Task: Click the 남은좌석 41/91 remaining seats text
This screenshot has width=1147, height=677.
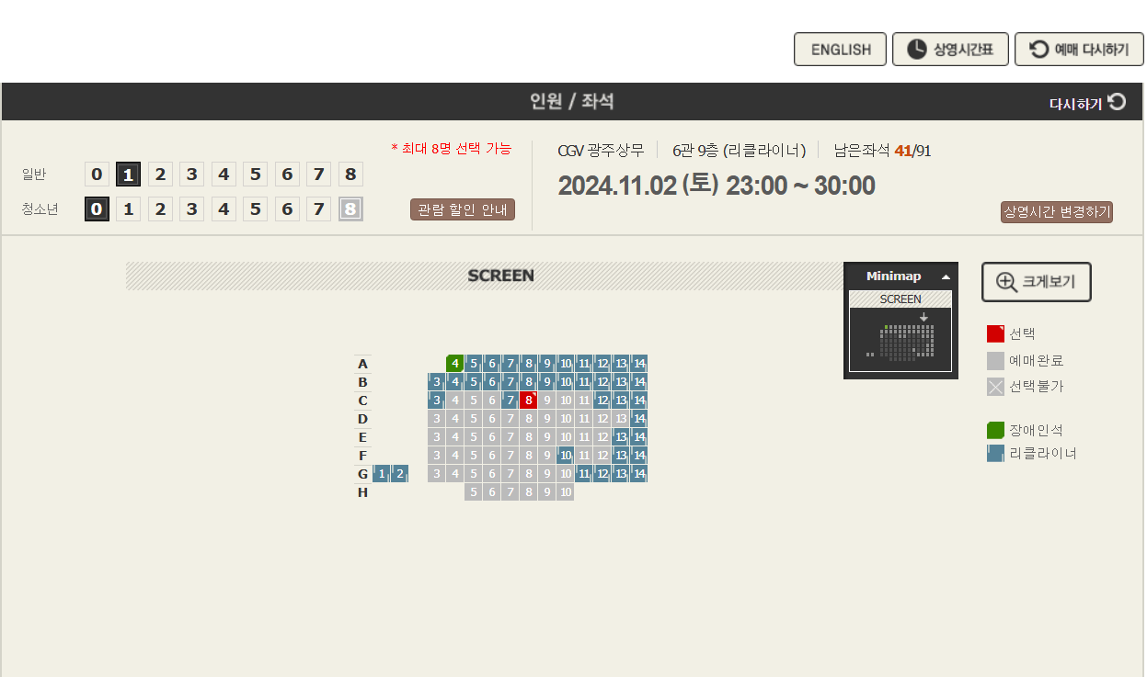Action: point(882,151)
